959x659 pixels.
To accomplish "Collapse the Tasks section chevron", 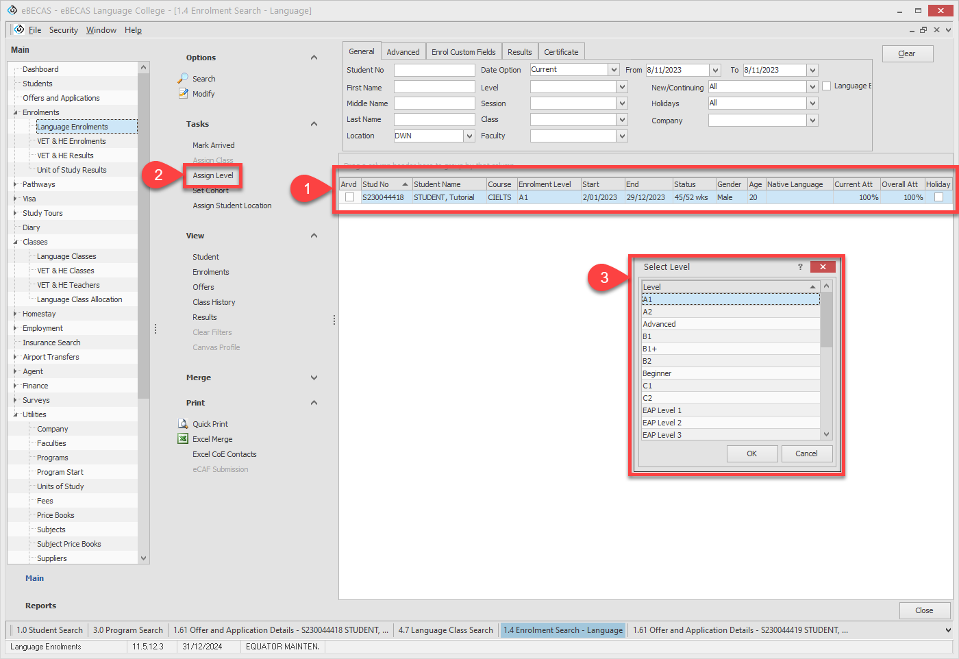I will [x=314, y=124].
